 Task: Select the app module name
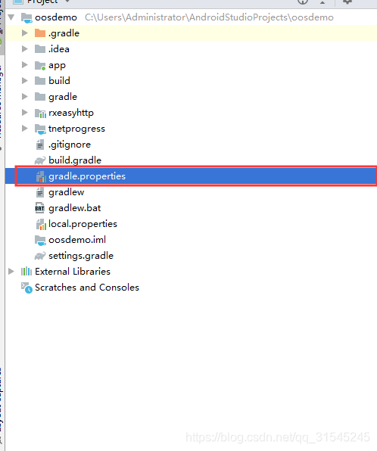57,65
